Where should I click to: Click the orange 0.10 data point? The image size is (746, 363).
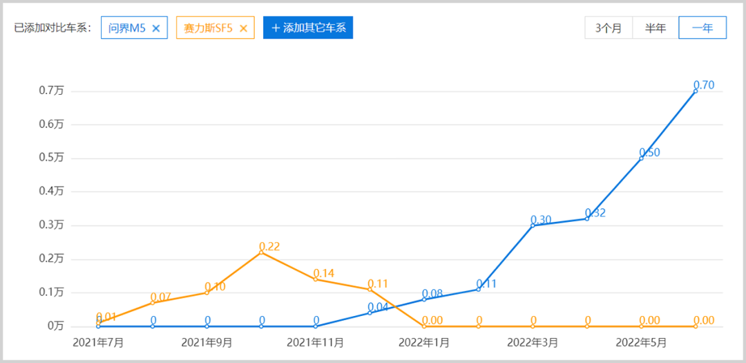(x=207, y=292)
